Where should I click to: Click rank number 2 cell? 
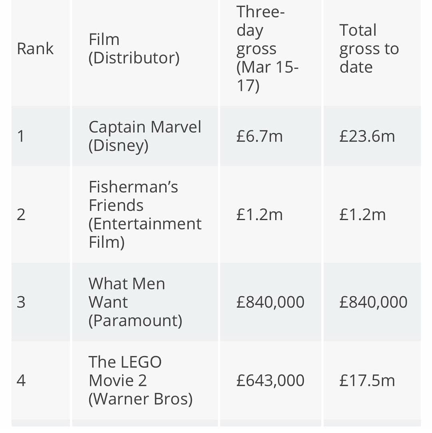point(21,214)
